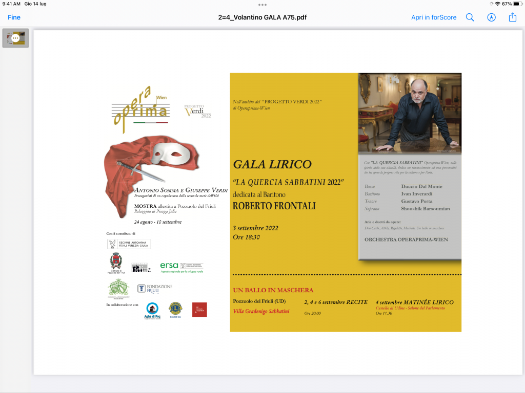Tap the ersa agency logo
525x393 pixels.
[x=181, y=267]
